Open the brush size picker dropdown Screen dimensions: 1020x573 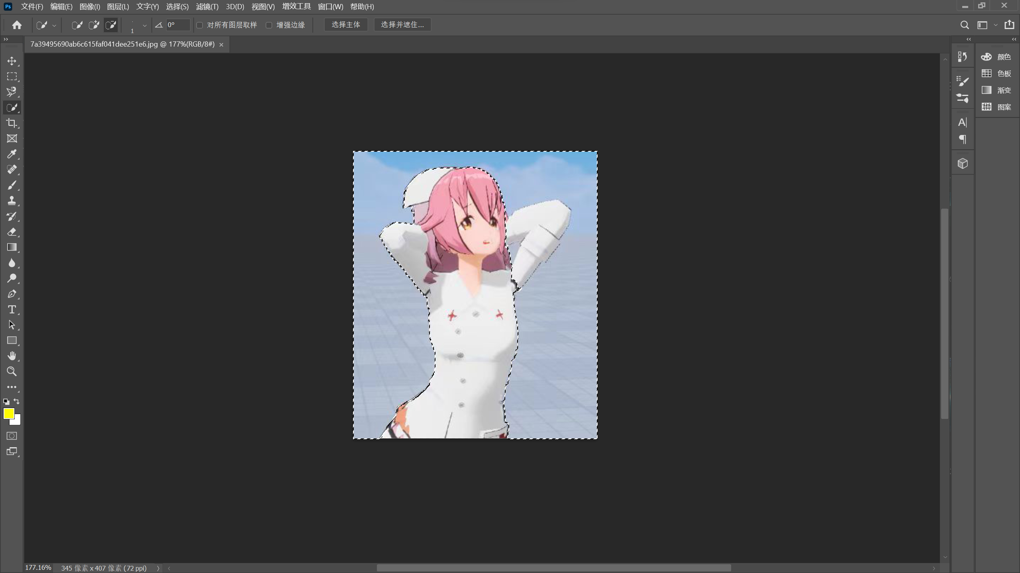pos(145,25)
